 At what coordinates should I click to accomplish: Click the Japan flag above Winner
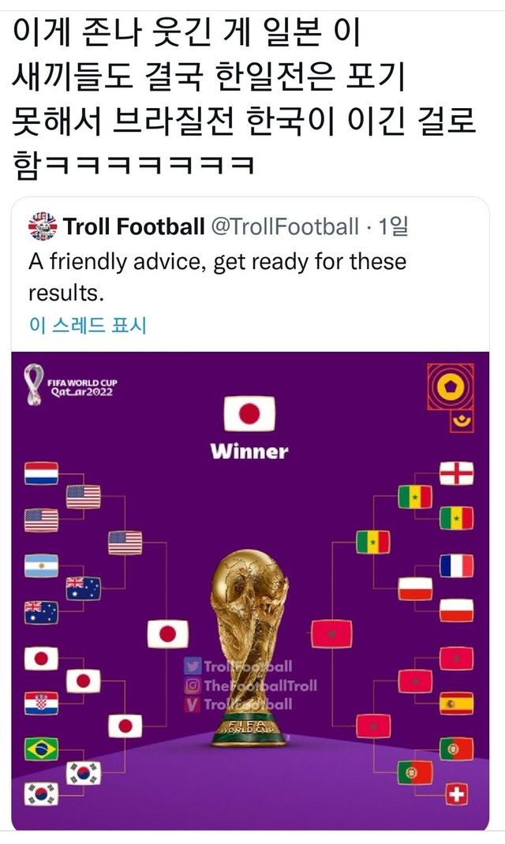tap(249, 413)
